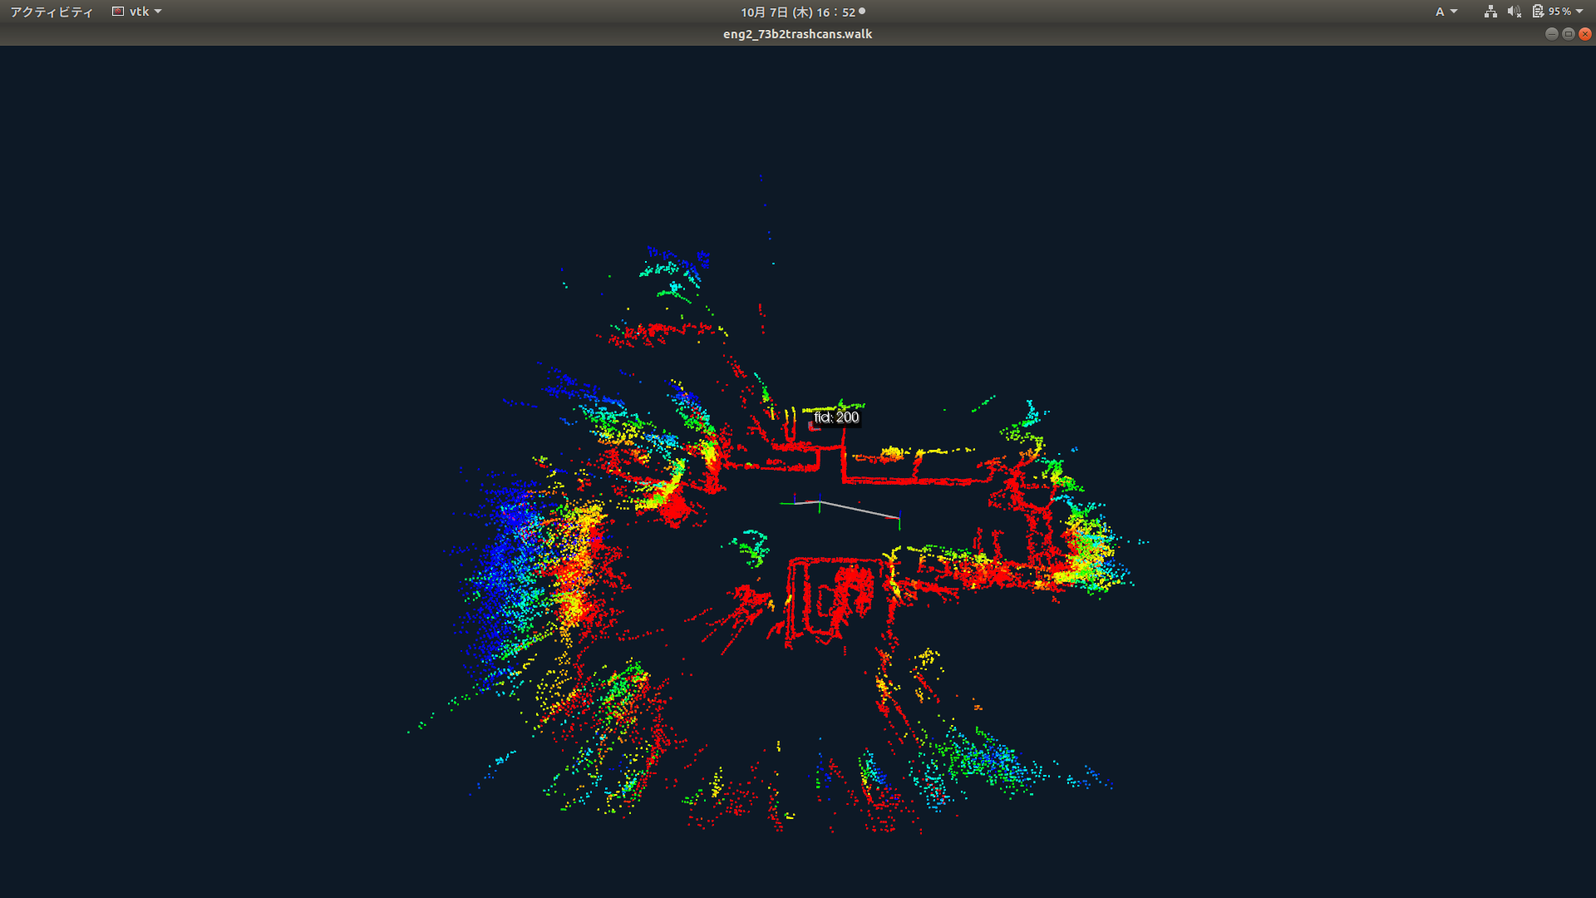Click the gray trajectory line in center

tap(856, 508)
